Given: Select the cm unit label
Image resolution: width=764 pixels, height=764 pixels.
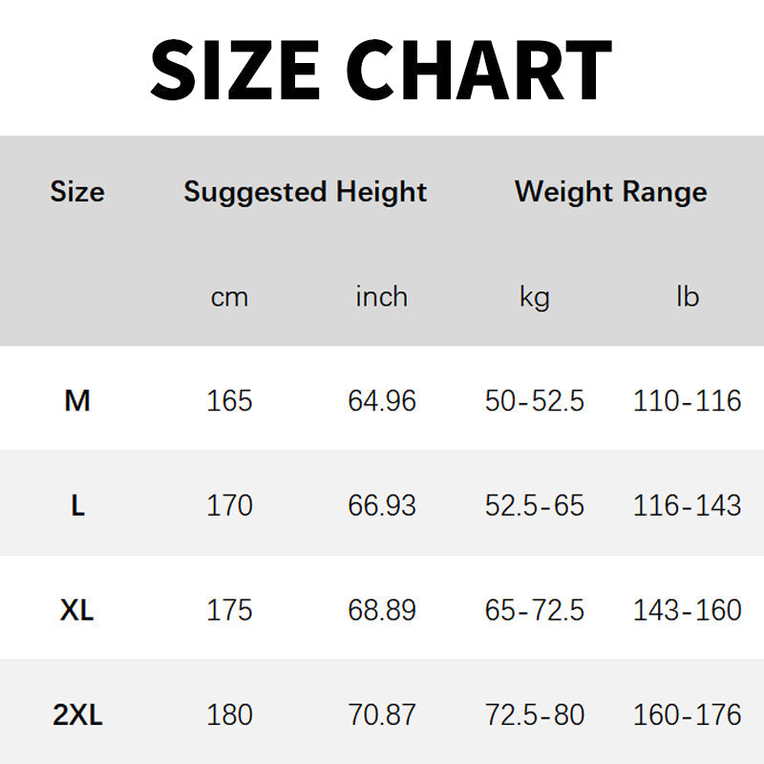Looking at the screenshot, I should 229,297.
